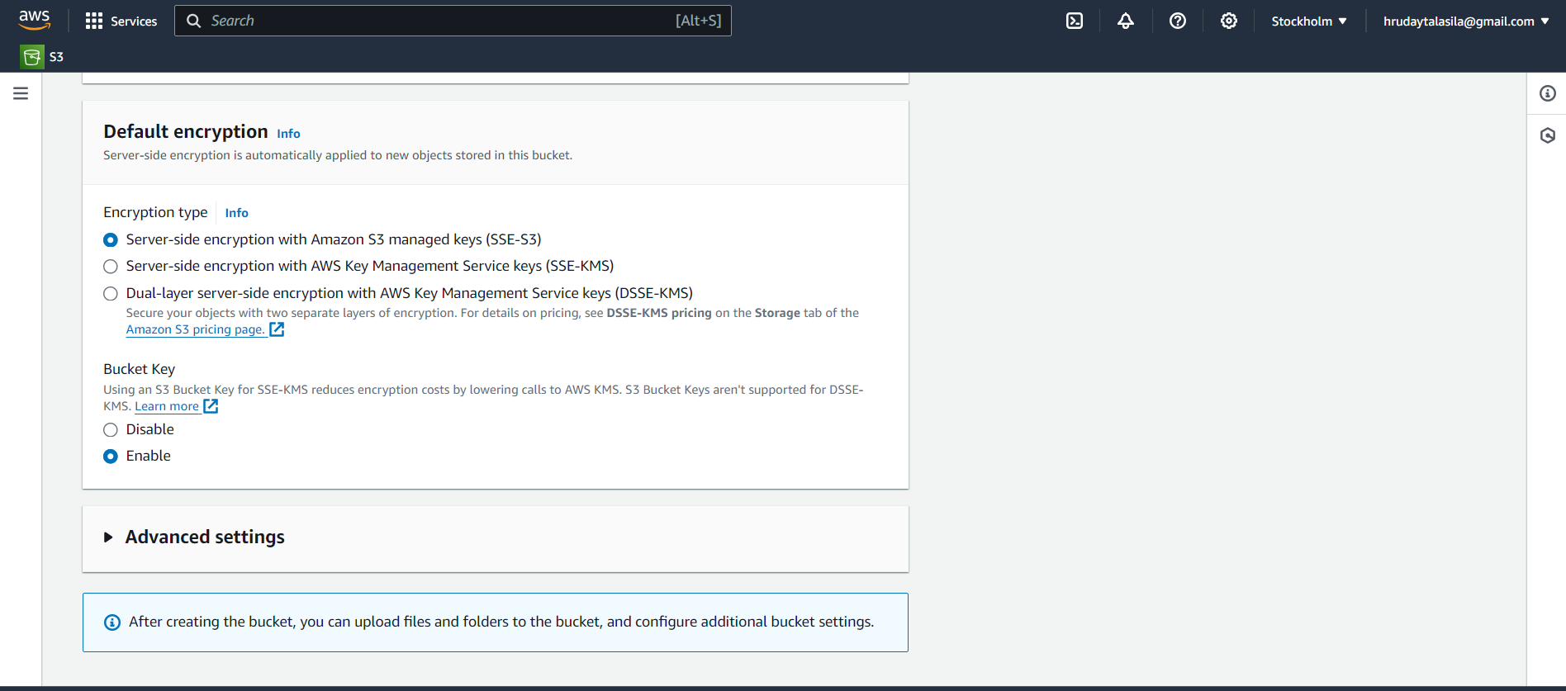The width and height of the screenshot is (1566, 691).
Task: Click the AWS logo home icon
Action: (34, 21)
